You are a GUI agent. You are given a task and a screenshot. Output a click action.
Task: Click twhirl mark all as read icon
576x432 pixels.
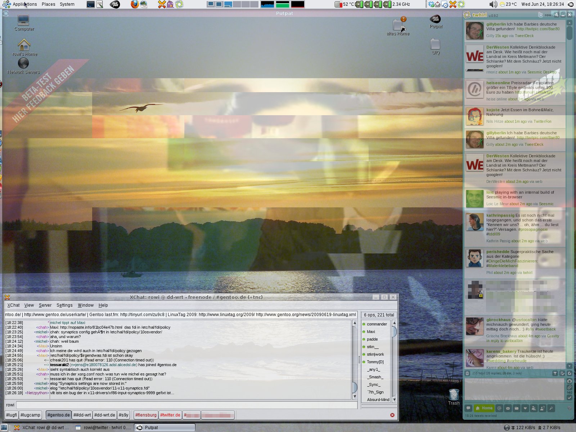562,373
